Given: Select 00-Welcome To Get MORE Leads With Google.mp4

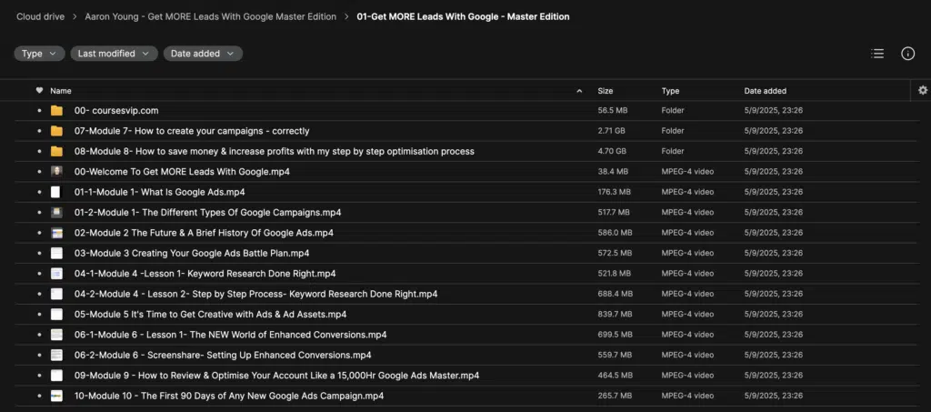Looking at the screenshot, I should (182, 172).
